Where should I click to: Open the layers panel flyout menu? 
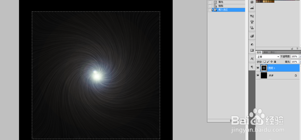300,52
